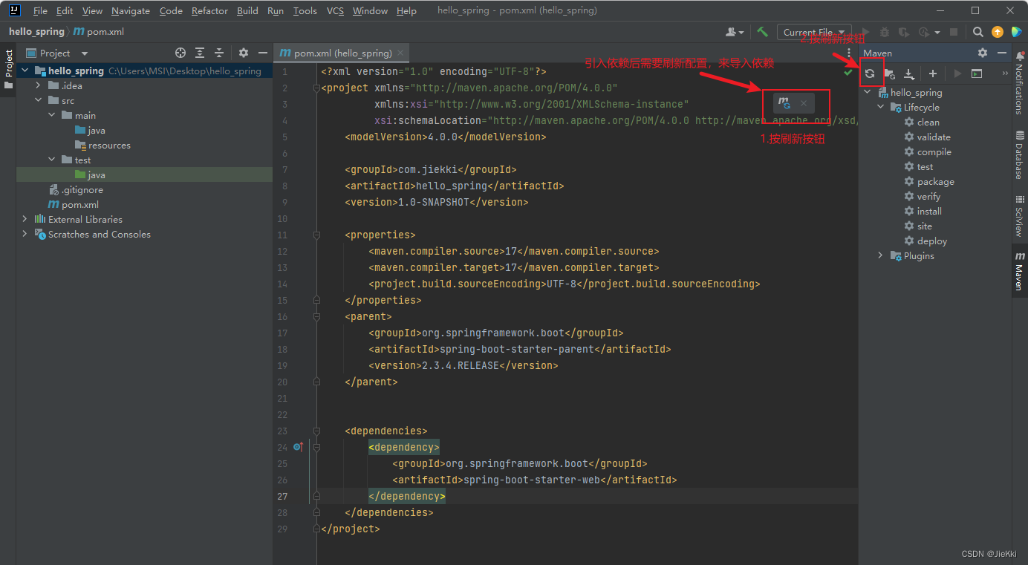Open Build menu
1028x565 pixels.
point(247,11)
